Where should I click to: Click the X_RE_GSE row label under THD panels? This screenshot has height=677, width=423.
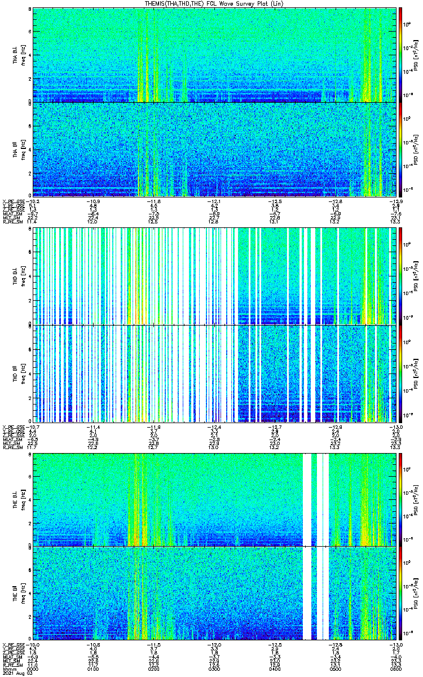click(x=14, y=427)
